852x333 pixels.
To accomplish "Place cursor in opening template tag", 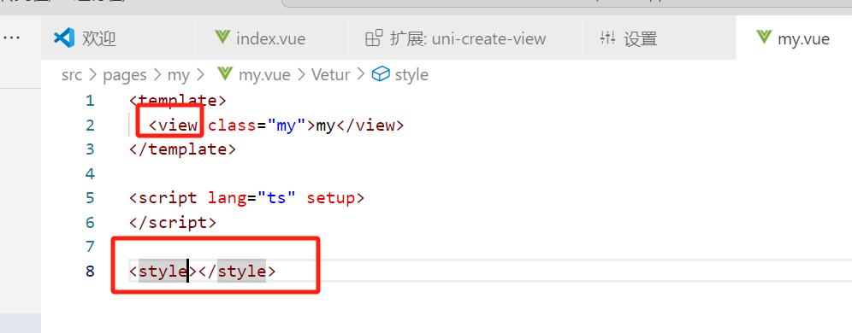I will tap(177, 101).
